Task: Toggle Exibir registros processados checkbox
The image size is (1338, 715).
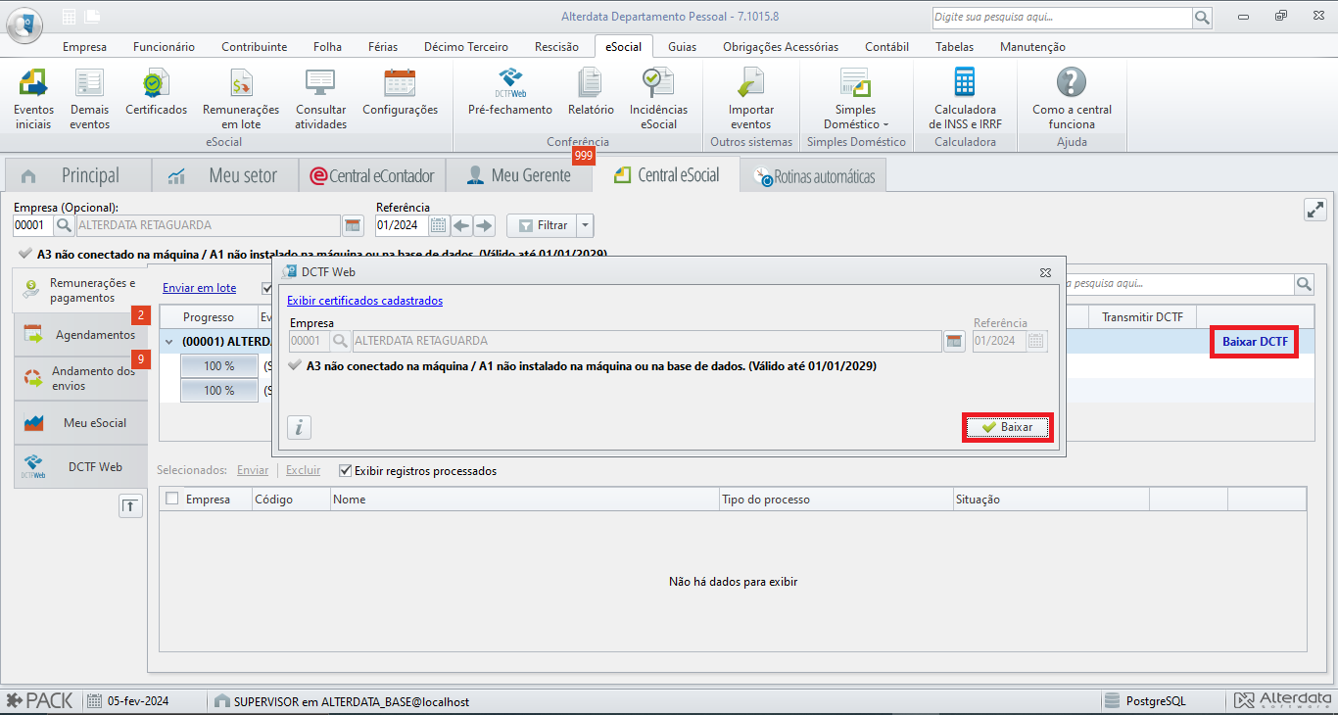Action: coord(345,471)
